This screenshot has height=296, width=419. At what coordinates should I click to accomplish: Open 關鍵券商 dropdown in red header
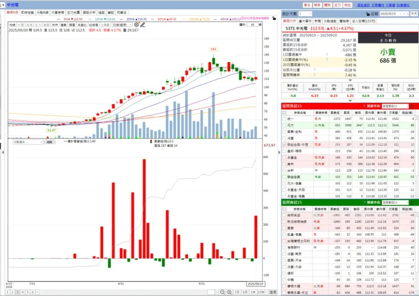coord(395,106)
